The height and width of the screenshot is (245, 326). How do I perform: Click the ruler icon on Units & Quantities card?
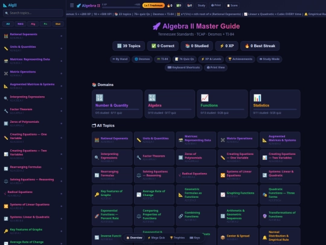(139, 140)
